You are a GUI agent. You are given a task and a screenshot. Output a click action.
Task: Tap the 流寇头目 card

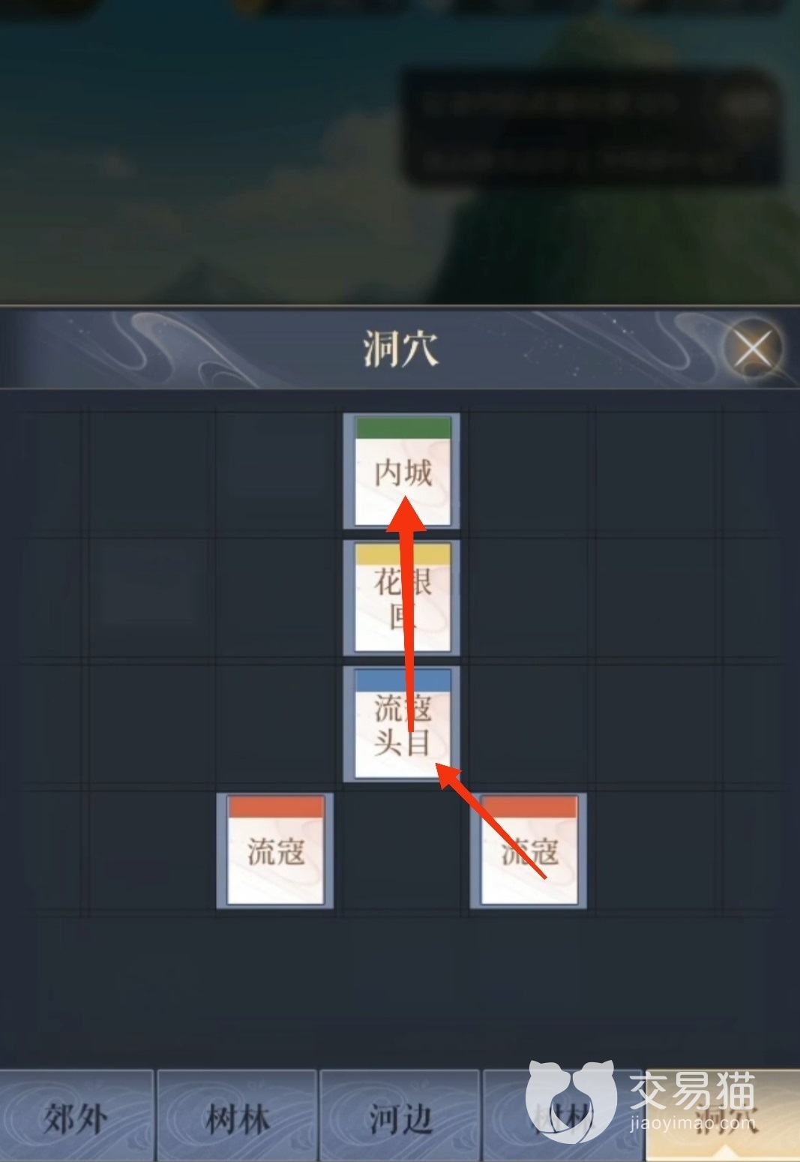point(402,724)
